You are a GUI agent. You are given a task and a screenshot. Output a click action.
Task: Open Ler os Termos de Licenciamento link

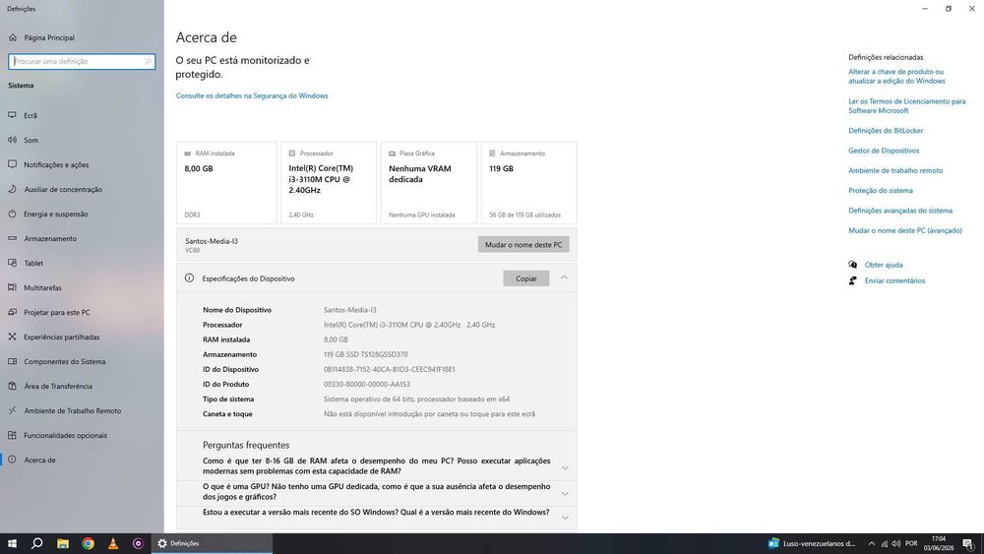pyautogui.click(x=907, y=105)
